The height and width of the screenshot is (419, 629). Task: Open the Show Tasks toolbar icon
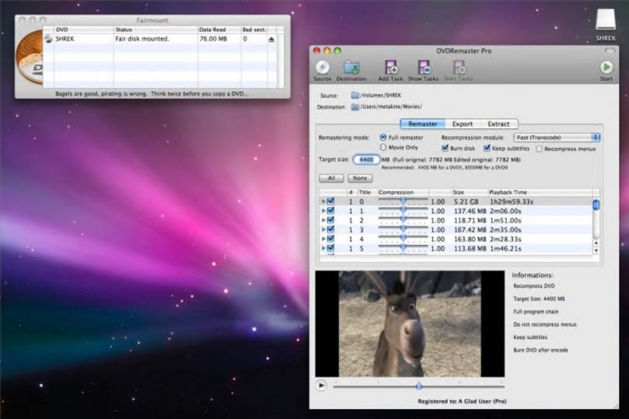click(x=423, y=67)
